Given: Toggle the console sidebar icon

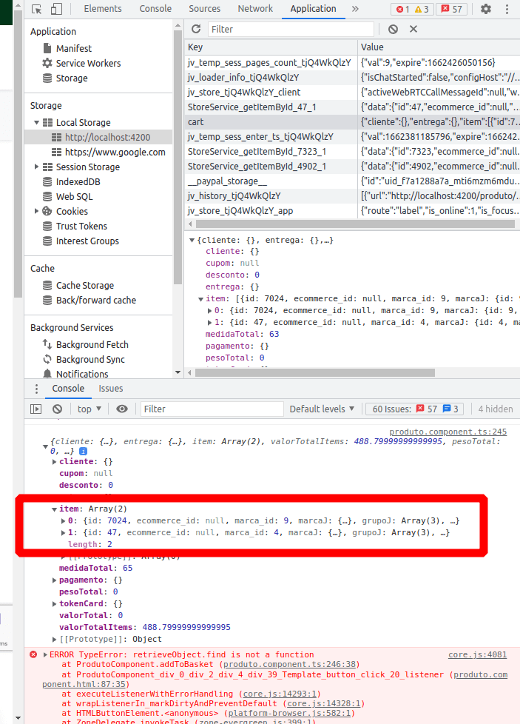Looking at the screenshot, I should (36, 409).
